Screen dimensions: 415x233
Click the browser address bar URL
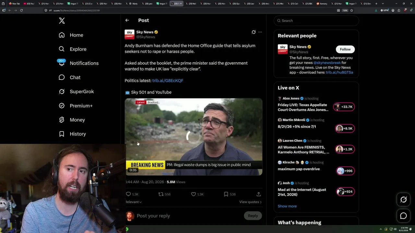(77, 10)
